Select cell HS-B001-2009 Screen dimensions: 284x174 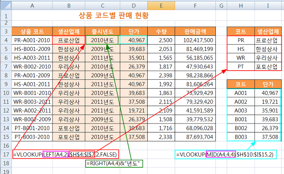click(x=32, y=49)
